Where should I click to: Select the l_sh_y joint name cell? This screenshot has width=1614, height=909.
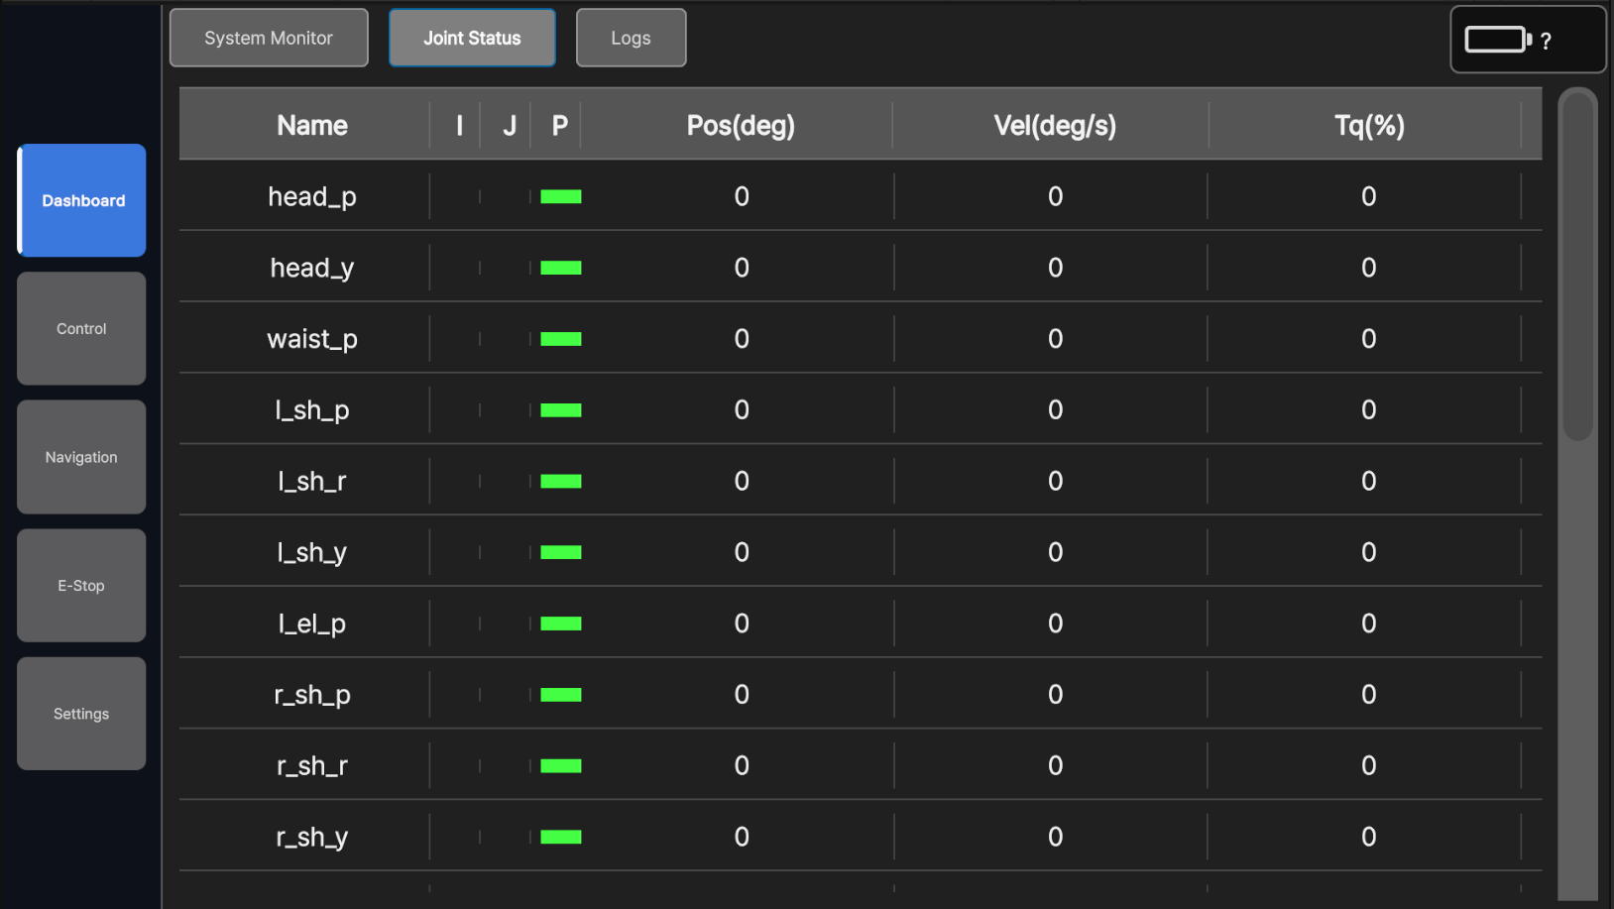[312, 552]
